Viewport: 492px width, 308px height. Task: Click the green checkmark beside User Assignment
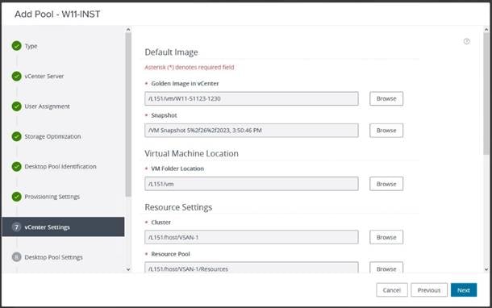click(x=17, y=106)
